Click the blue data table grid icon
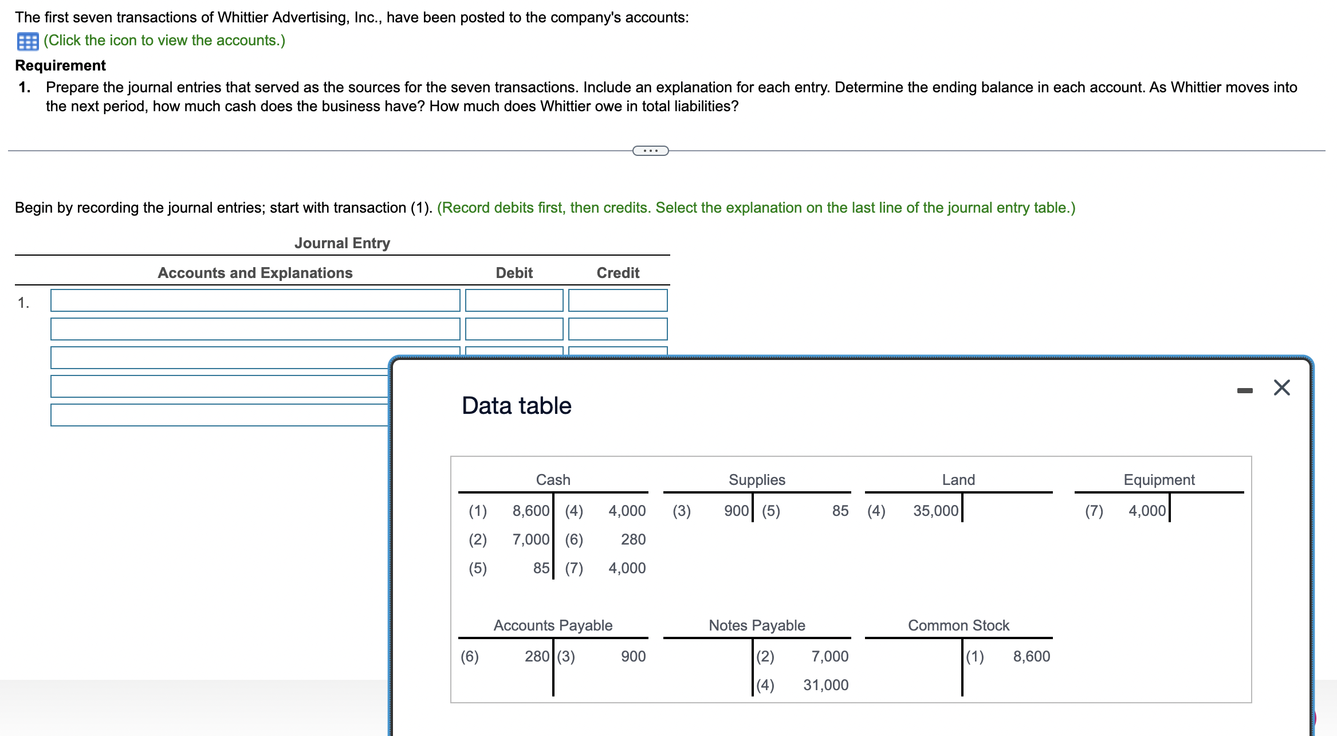The height and width of the screenshot is (736, 1337). click(27, 41)
